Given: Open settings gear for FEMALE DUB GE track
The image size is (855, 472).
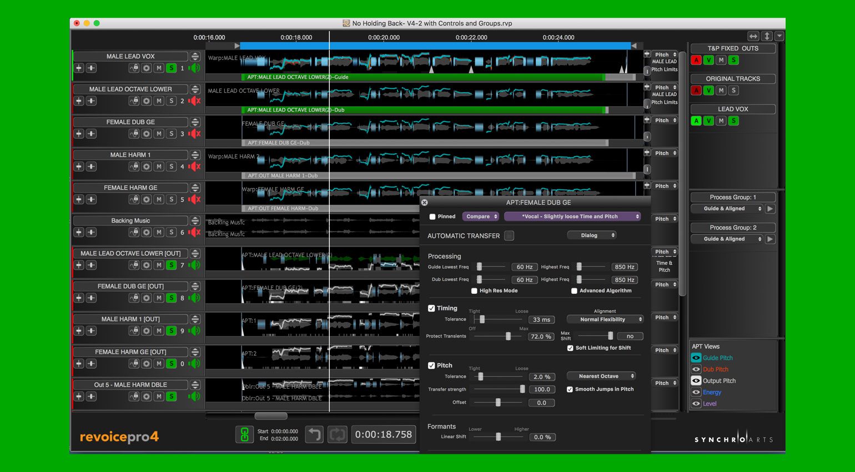Looking at the screenshot, I should 146,134.
